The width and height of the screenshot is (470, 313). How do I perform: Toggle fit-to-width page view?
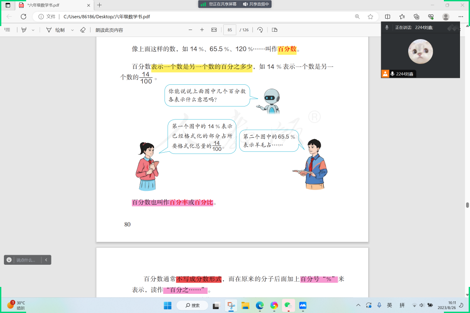(x=214, y=30)
